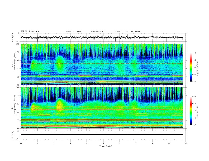Image resolution: width=209 pixels, height=161 pixels.
Task: Click the ch.1 'Frequency (kHz)' axis label
Action: coord(15,61)
